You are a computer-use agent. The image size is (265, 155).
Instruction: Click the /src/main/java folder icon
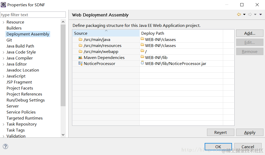(80, 40)
